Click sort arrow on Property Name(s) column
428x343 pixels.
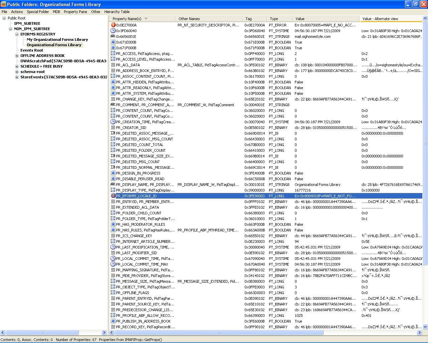tap(146, 19)
